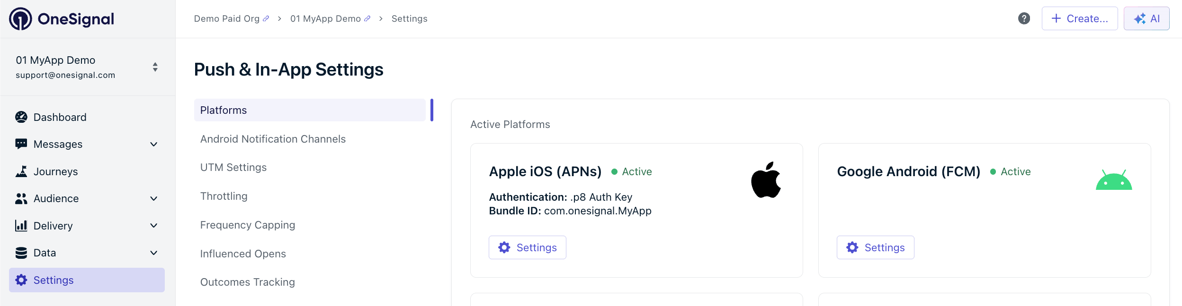Click the sparkle icon in AI button
This screenshot has height=306, width=1182.
coord(1140,18)
